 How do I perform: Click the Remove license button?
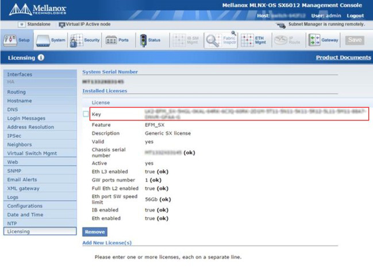pyautogui.click(x=95, y=232)
